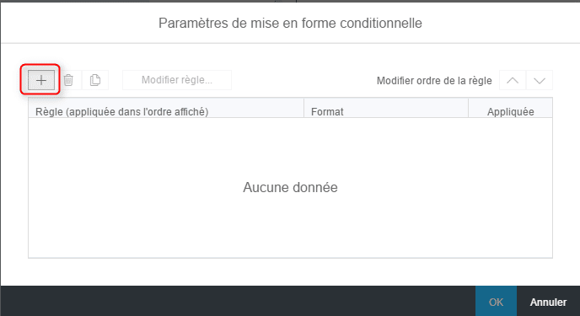This screenshot has height=316, width=580.
Task: Click divider between Règle and Format columns
Action: pos(304,109)
